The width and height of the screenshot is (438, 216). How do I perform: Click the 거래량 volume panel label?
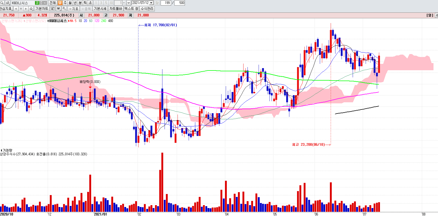click(x=7, y=150)
